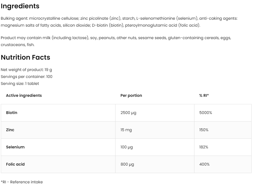Click the Biotin row label

(12, 113)
